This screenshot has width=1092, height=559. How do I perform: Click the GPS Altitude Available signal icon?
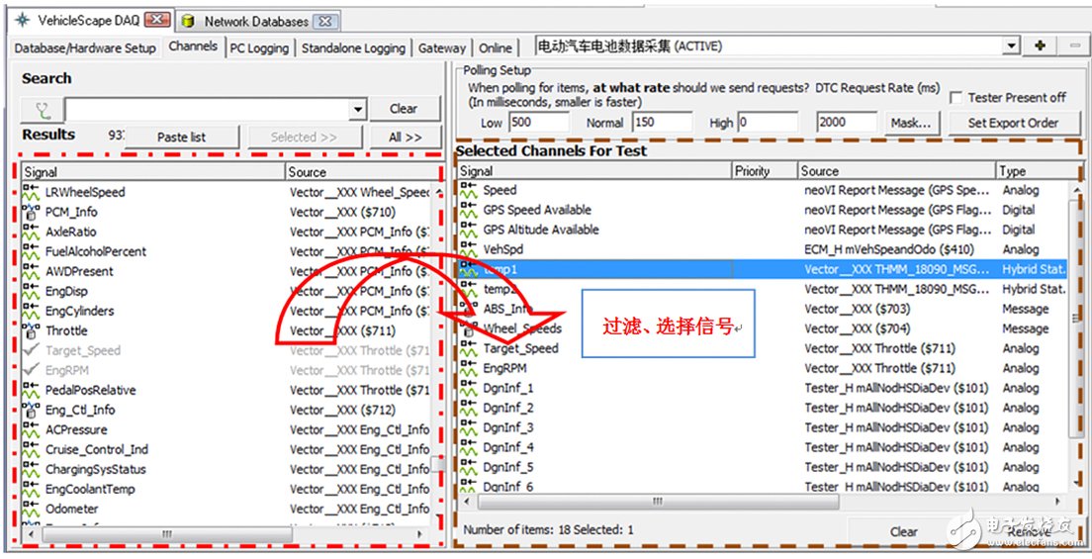[468, 230]
